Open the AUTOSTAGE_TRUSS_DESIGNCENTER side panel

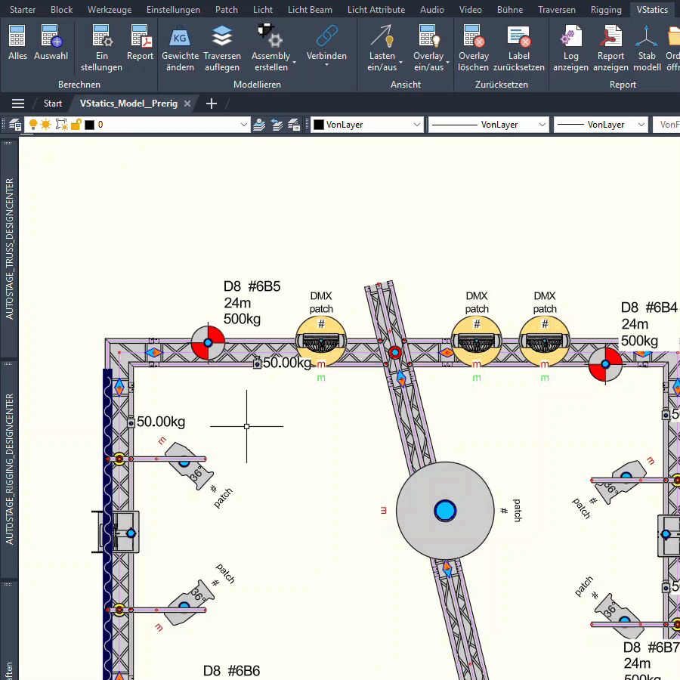pos(9,249)
